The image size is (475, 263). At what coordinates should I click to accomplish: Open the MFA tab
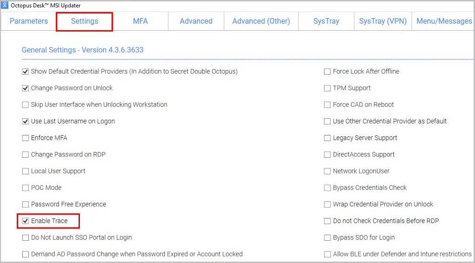(140, 21)
